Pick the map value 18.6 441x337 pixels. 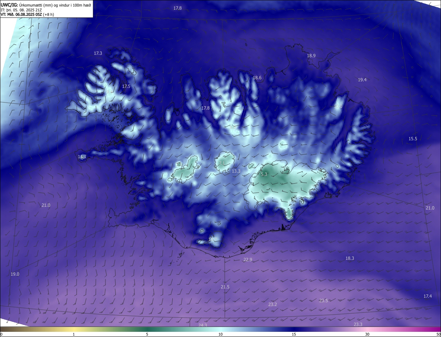click(257, 78)
